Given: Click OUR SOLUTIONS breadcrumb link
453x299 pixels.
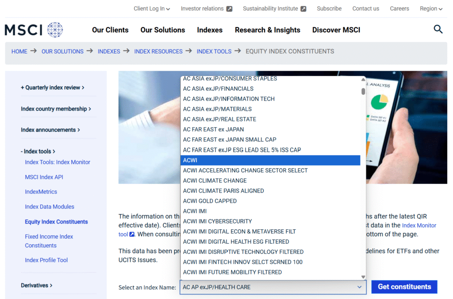Looking at the screenshot, I should [62, 51].
